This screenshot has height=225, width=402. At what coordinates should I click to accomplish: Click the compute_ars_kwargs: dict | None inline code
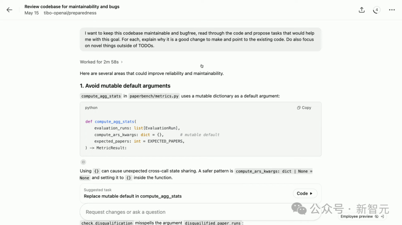274,171
